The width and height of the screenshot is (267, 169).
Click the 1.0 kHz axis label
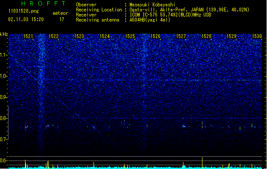click(x=4, y=76)
